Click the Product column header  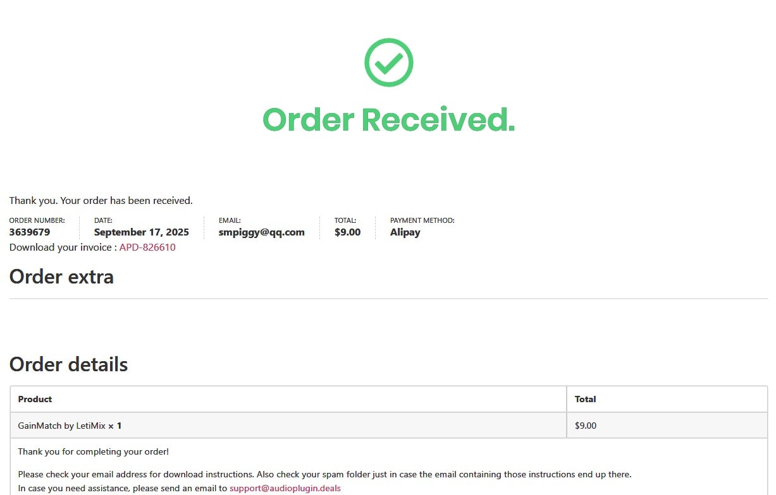coord(35,399)
